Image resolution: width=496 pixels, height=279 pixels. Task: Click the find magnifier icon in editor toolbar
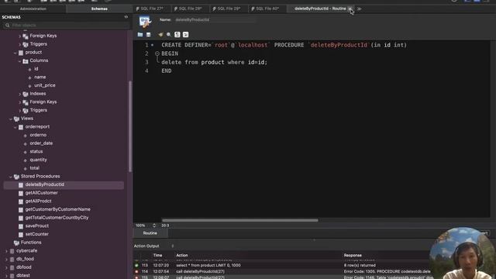169,34
